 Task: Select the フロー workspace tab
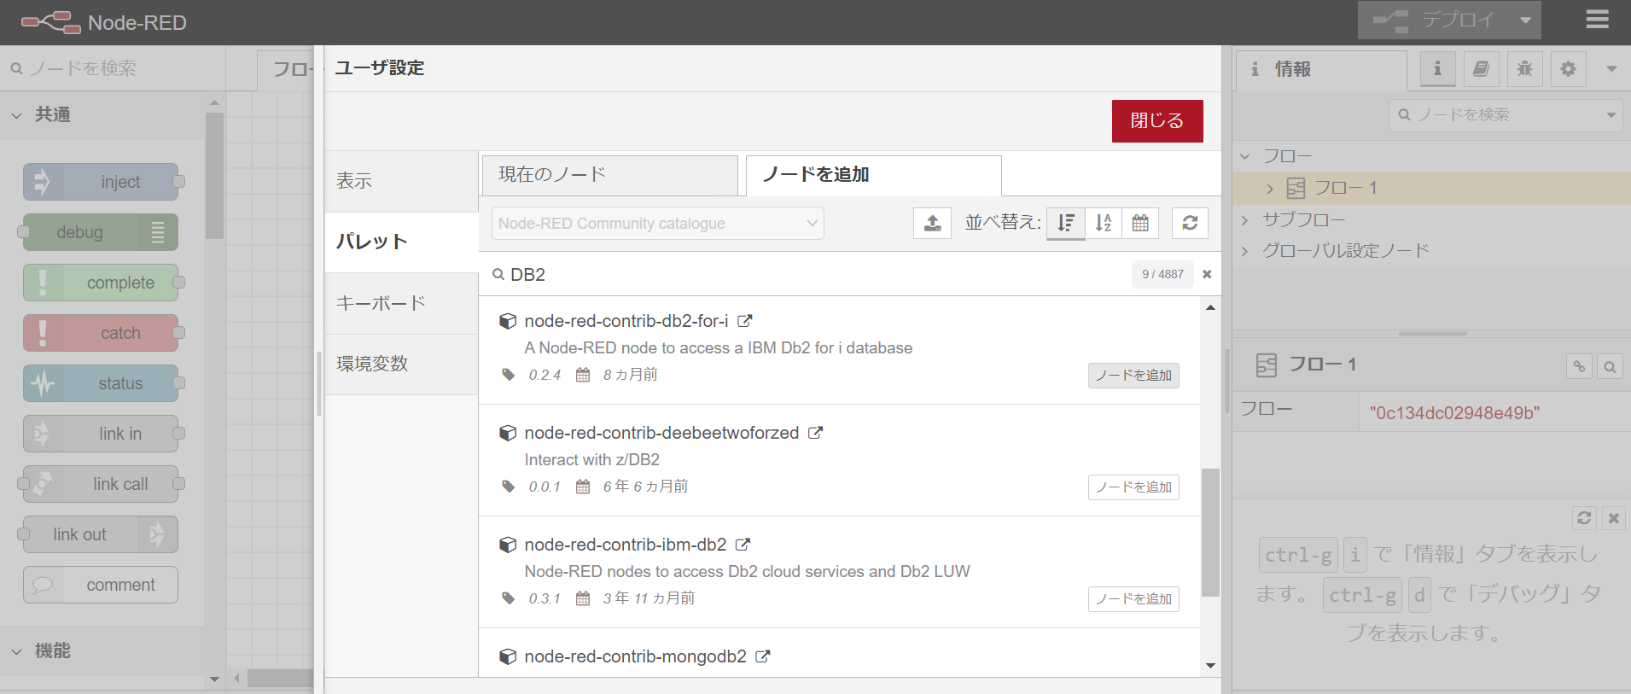[x=287, y=70]
